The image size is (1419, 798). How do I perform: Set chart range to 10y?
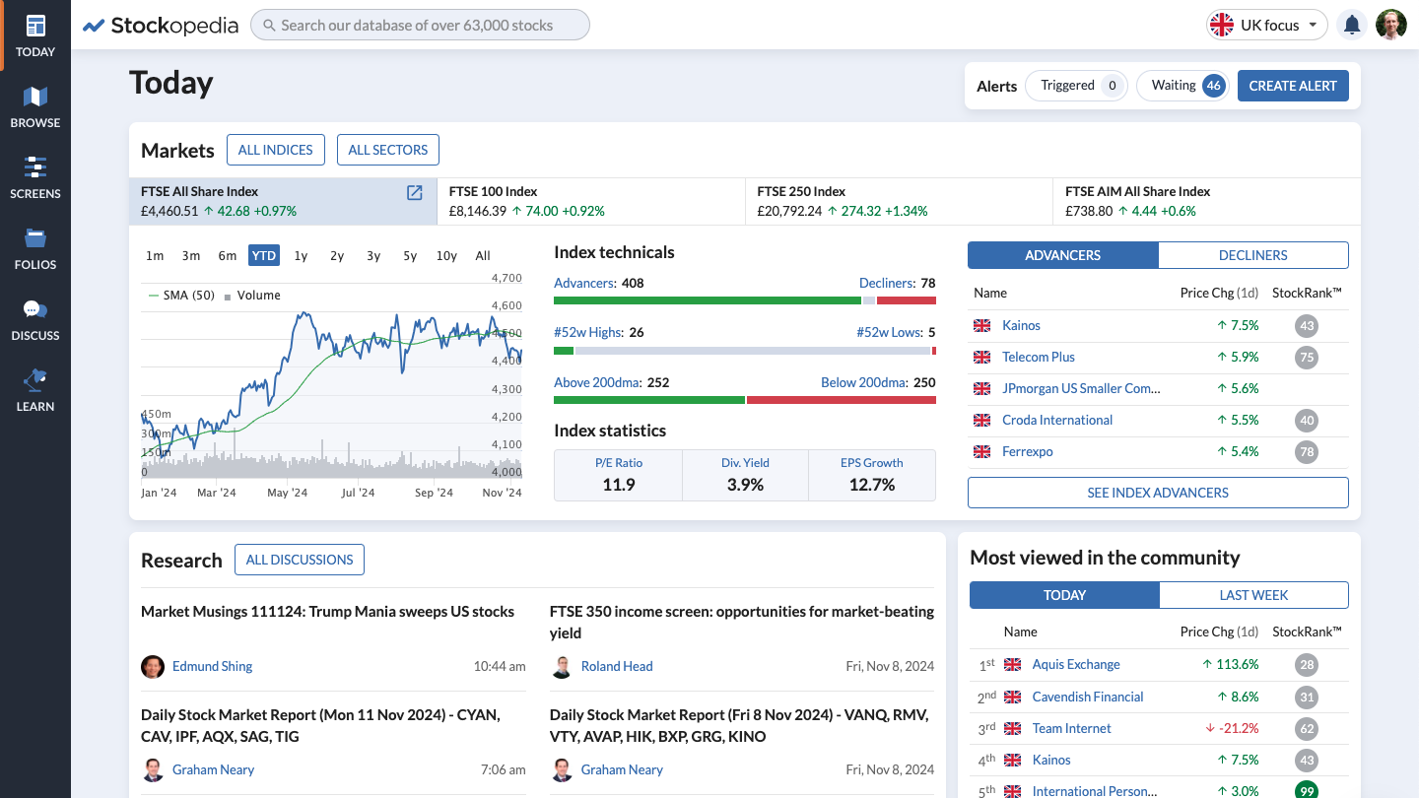tap(446, 255)
